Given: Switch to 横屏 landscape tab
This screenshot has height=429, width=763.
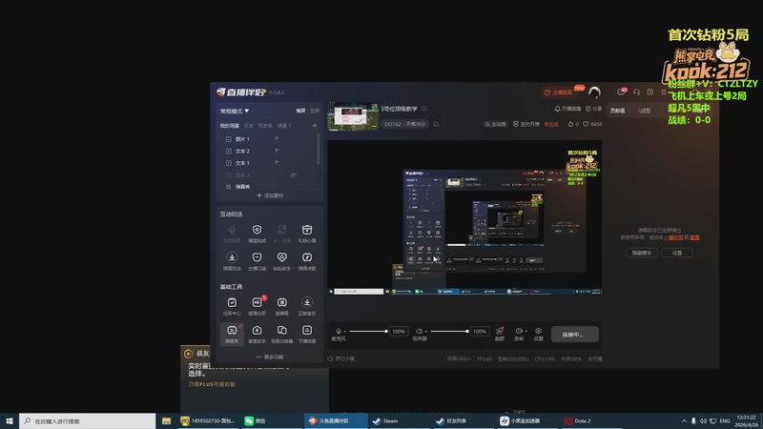Looking at the screenshot, I should [300, 111].
